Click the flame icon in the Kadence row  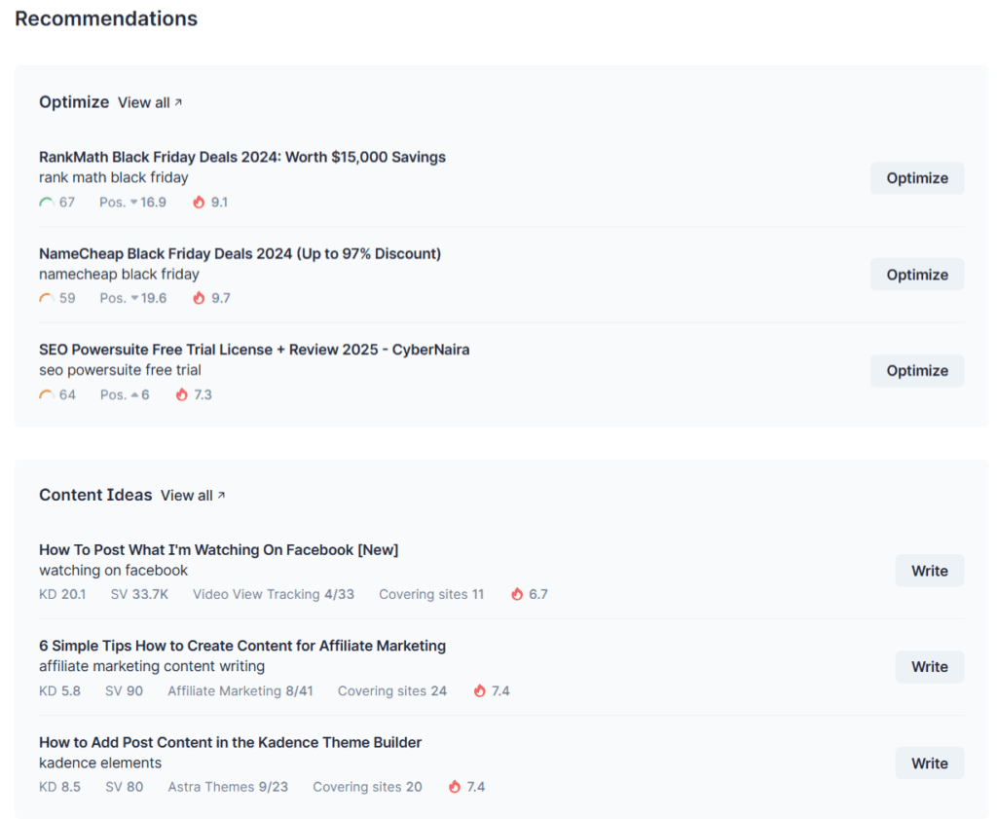(x=454, y=787)
